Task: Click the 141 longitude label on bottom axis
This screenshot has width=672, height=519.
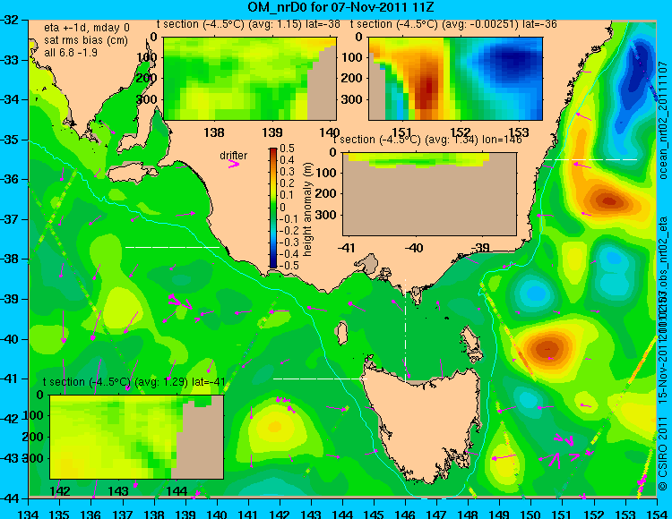Action: [248, 514]
